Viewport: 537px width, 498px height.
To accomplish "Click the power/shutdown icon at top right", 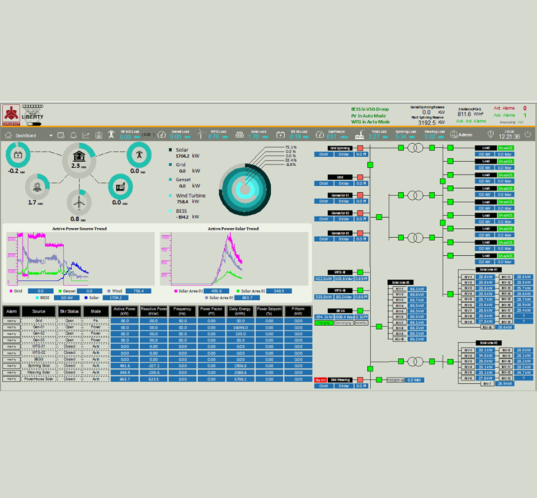I will point(527,134).
